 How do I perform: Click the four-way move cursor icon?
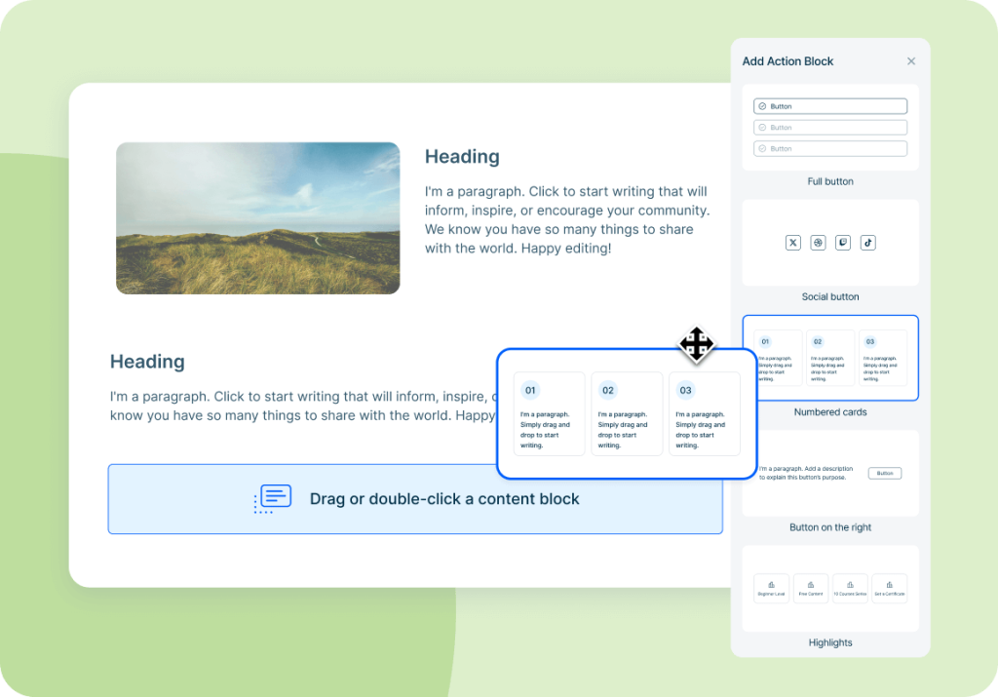point(696,344)
